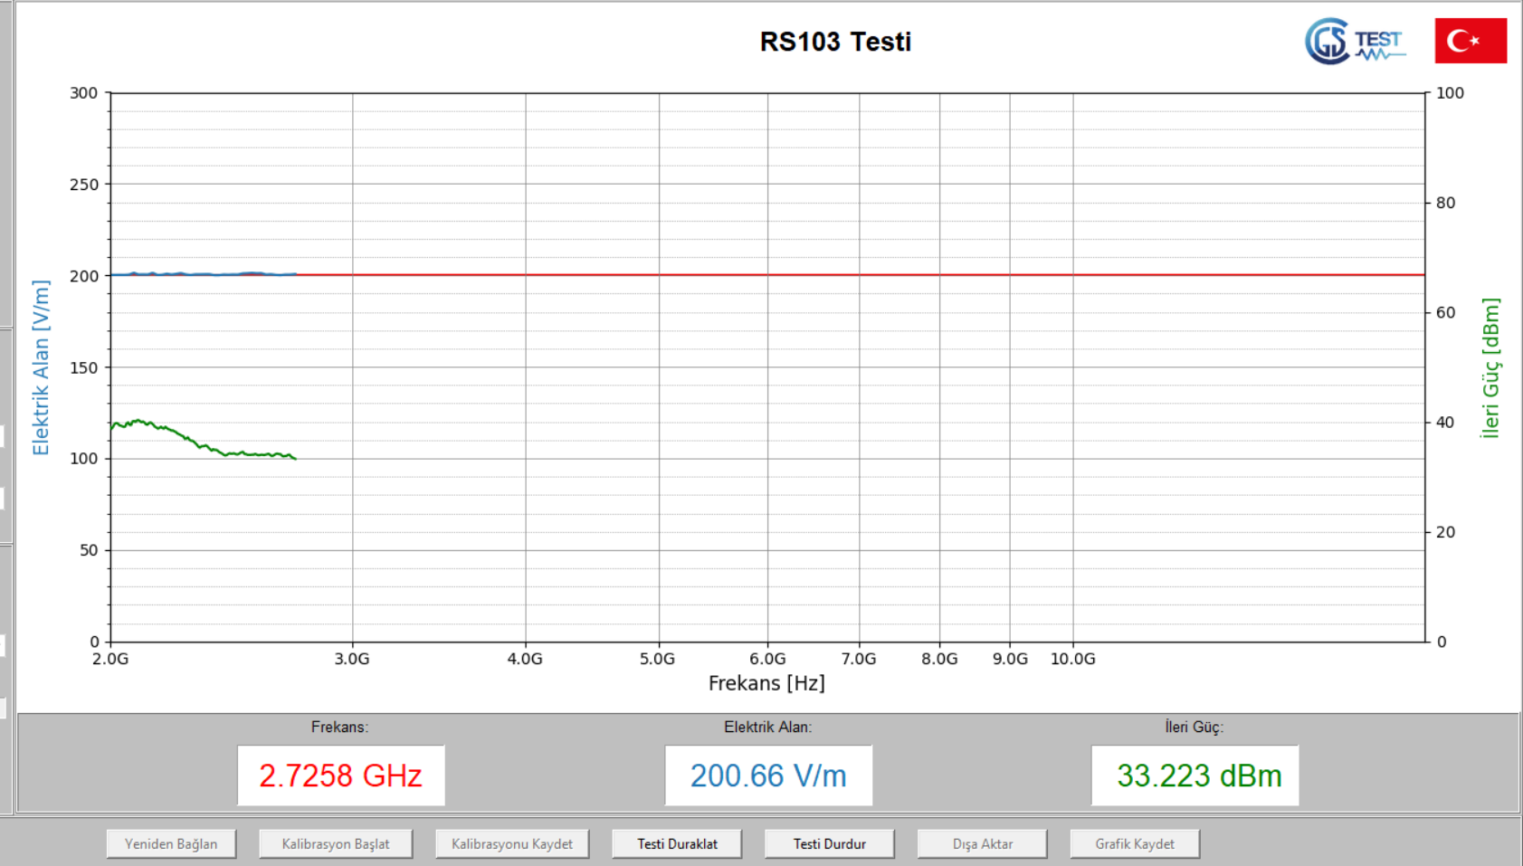This screenshot has height=866, width=1523.
Task: Click the GS TEST company logo
Action: (1354, 41)
